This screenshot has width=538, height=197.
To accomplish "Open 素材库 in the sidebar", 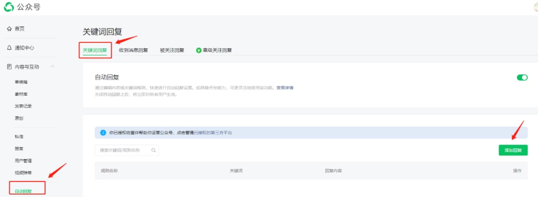I will 21,94.
